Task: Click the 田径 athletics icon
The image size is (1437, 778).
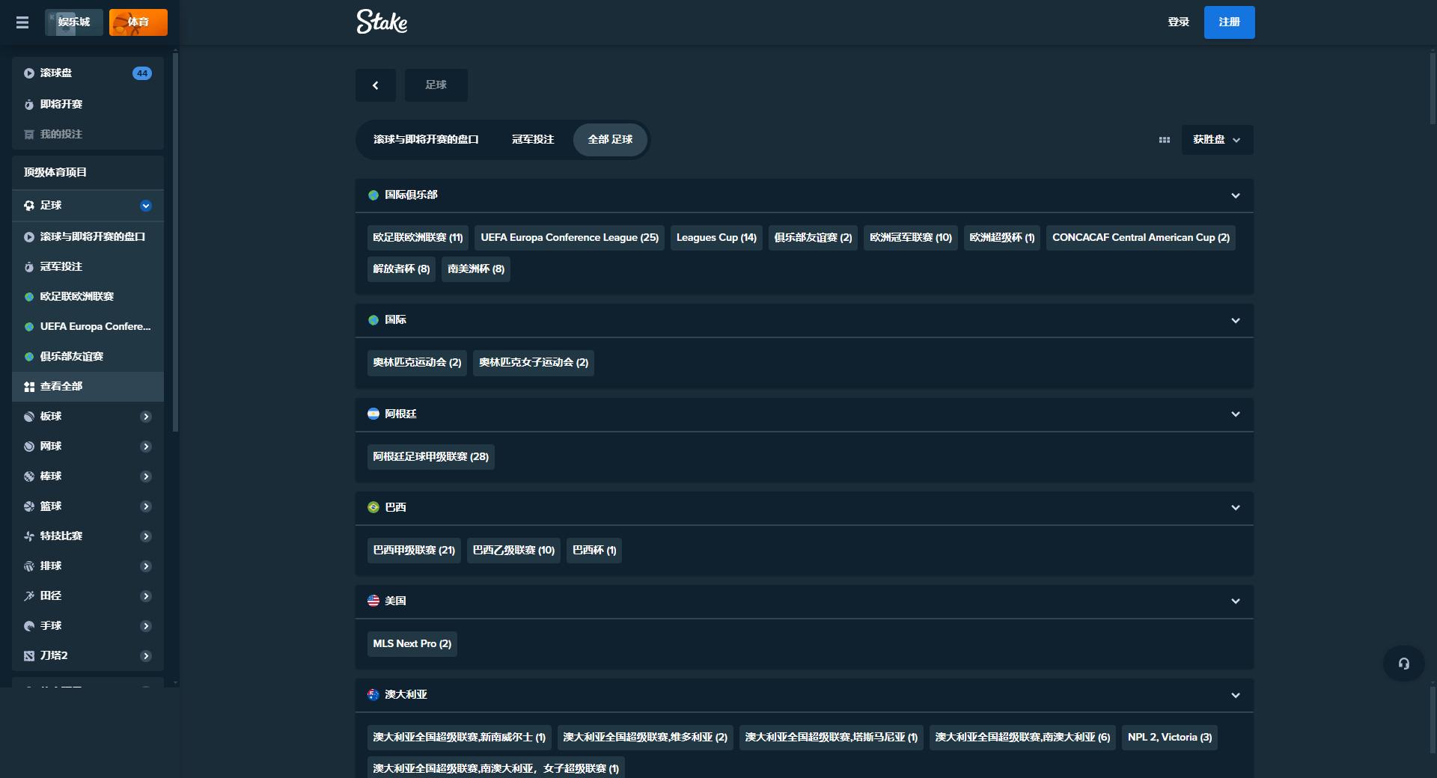Action: [29, 596]
